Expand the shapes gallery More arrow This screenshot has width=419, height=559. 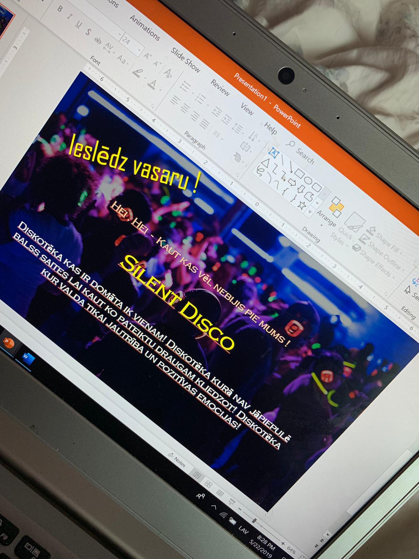tap(310, 211)
